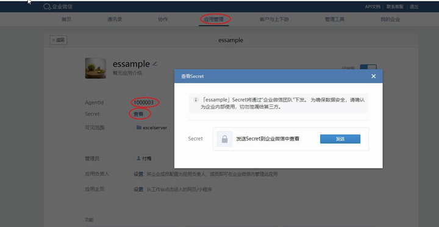
Task: Click the 企业微信 logo icon
Action: pos(47,7)
